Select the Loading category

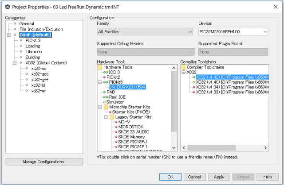click(x=33, y=46)
